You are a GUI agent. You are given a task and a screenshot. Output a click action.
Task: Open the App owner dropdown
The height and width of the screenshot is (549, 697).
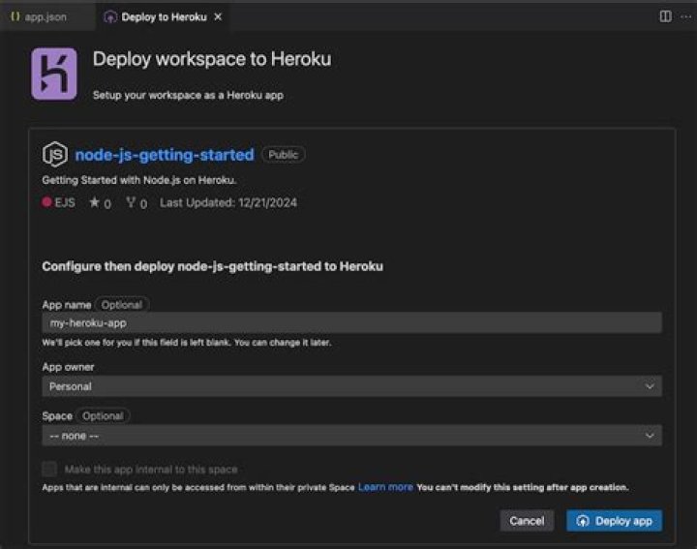tap(352, 386)
